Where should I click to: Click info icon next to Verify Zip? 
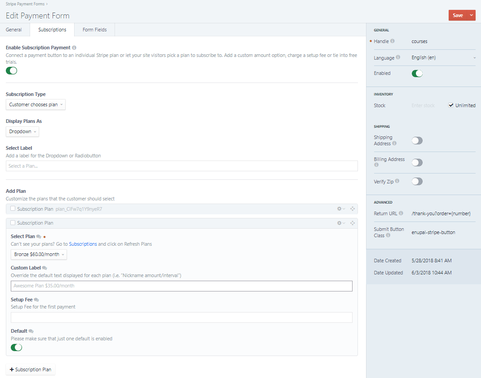click(x=397, y=181)
